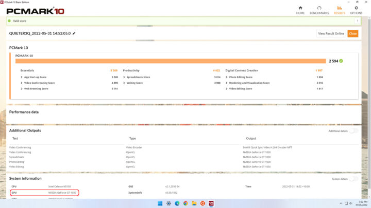Click the Valid score help icon

click(x=357, y=21)
